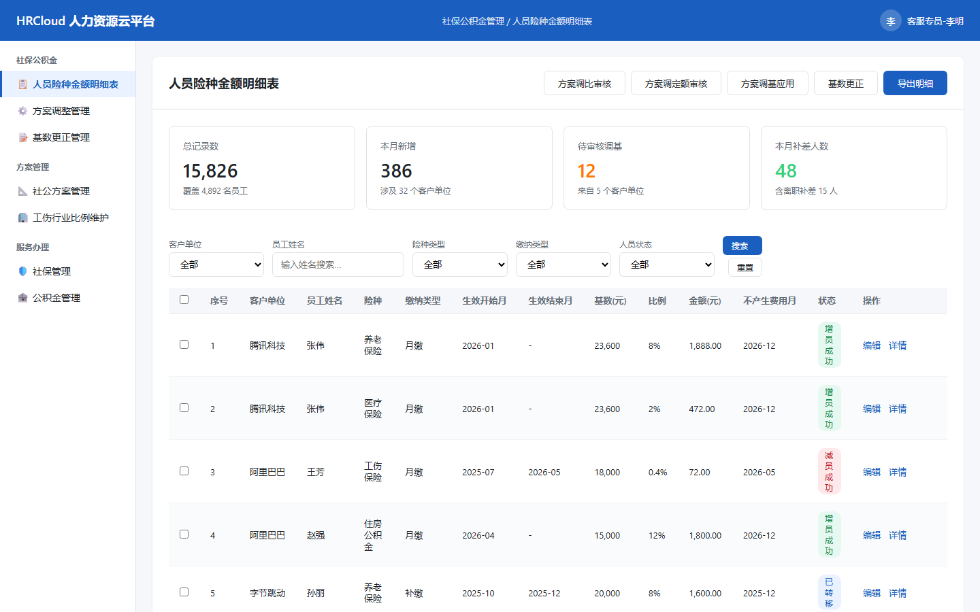Click the 1,888.00 amount cell
Screen dimensions: 980x612
point(705,345)
